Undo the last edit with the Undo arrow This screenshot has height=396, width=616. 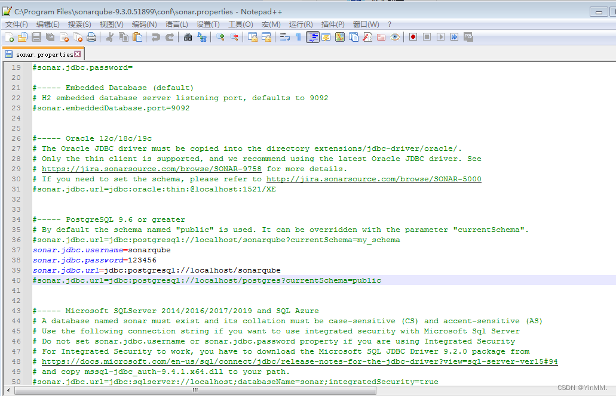(155, 37)
